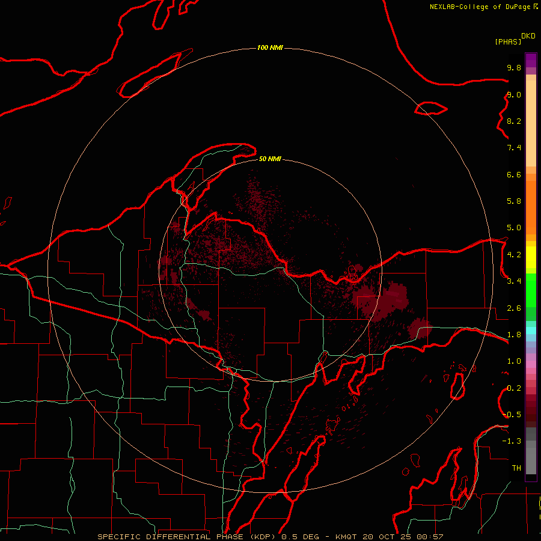Click the 5.8 value on the color scale

pyautogui.click(x=514, y=201)
